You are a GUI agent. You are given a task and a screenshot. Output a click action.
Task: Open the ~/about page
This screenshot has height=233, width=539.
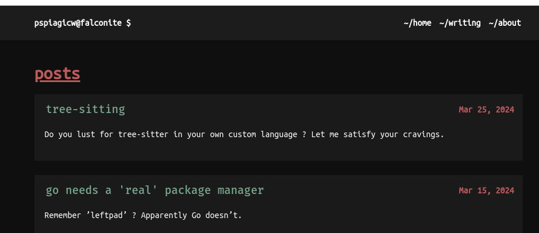[505, 23]
